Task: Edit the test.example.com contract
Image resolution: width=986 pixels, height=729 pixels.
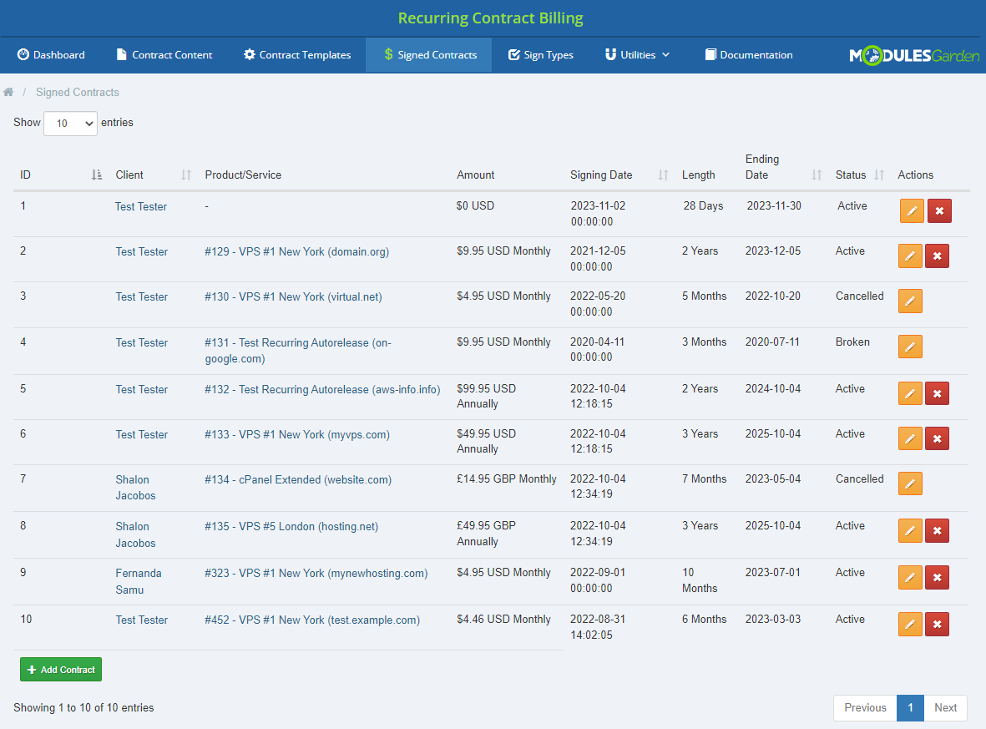Action: point(910,625)
